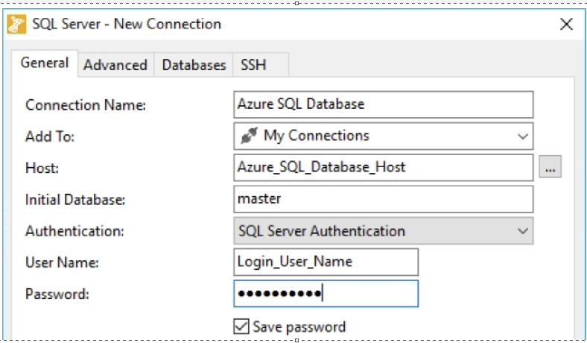Click the 'SQL Server - New Connection' title

[127, 25]
